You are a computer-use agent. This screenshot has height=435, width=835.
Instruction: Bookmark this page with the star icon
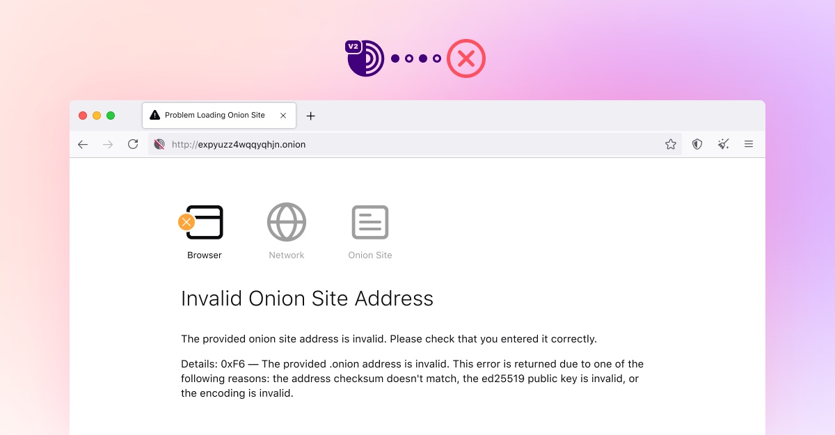(x=671, y=144)
